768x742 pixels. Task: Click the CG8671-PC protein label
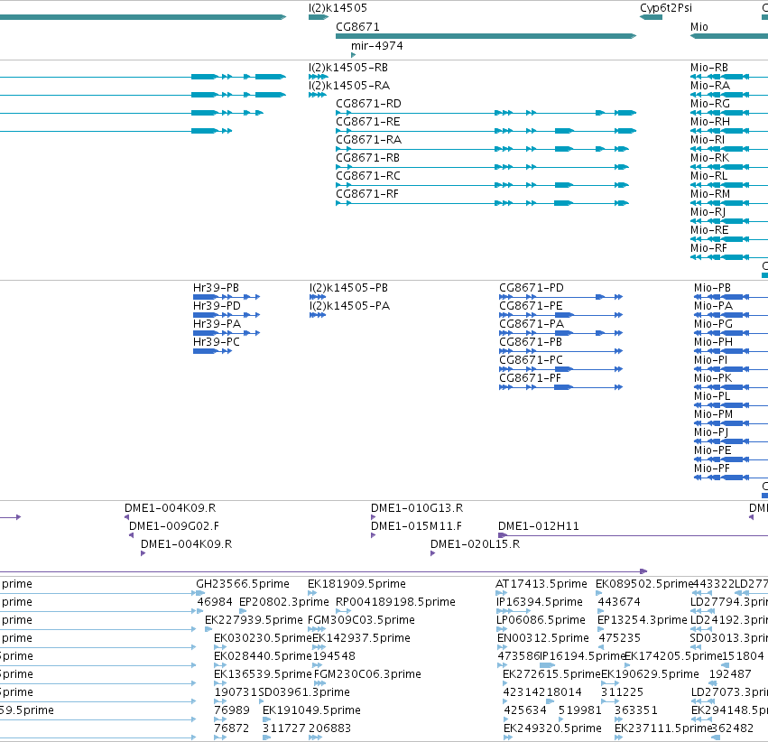pyautogui.click(x=531, y=360)
